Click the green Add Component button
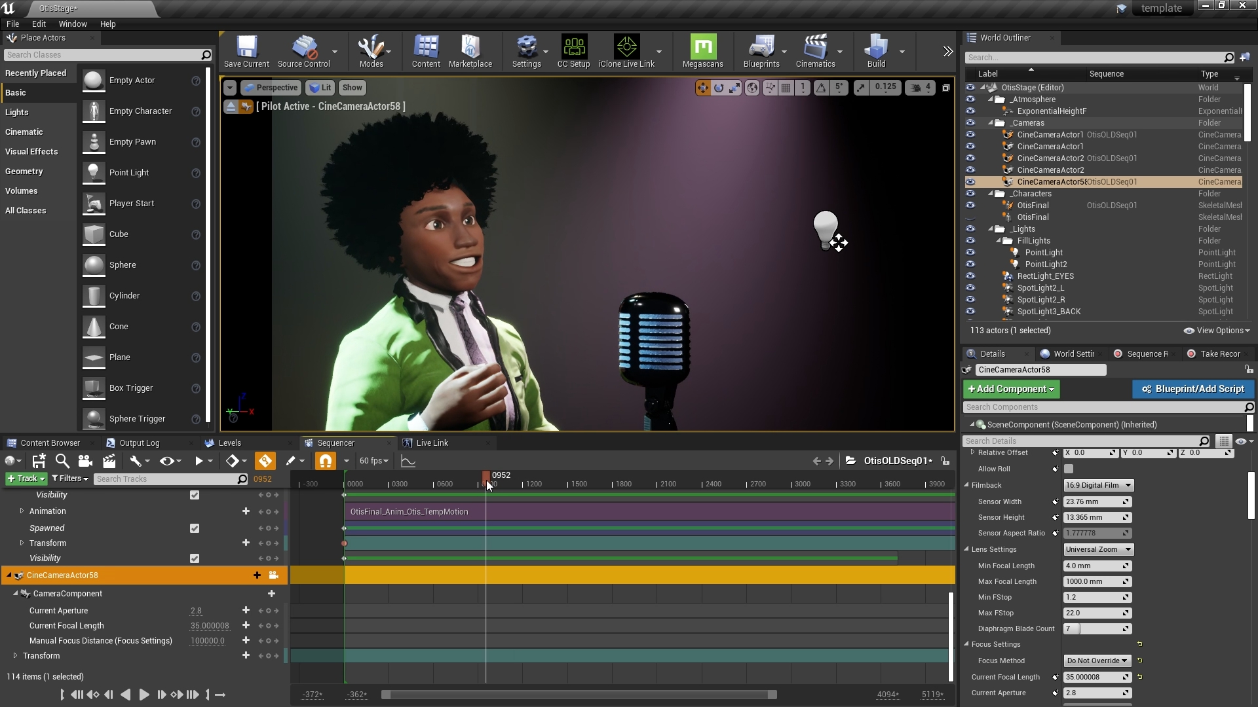This screenshot has width=1258, height=707. pyautogui.click(x=1011, y=389)
